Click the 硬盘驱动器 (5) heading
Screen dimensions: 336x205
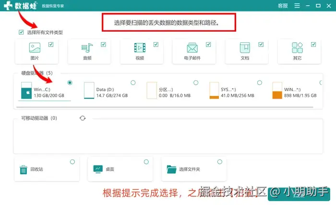click(x=37, y=73)
